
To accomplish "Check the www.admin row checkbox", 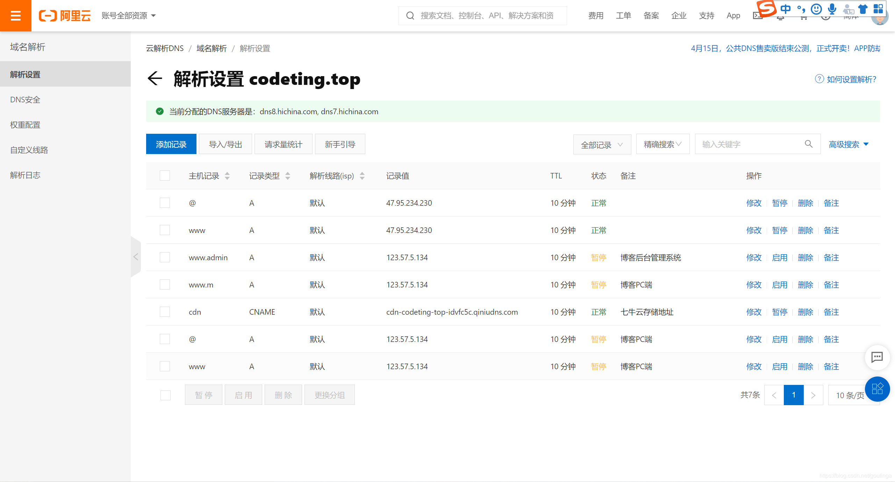I will [x=165, y=257].
